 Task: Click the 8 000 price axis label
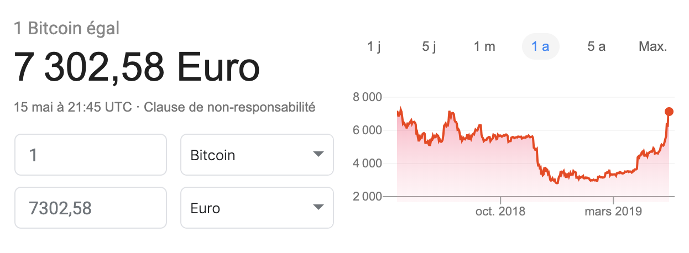[367, 98]
